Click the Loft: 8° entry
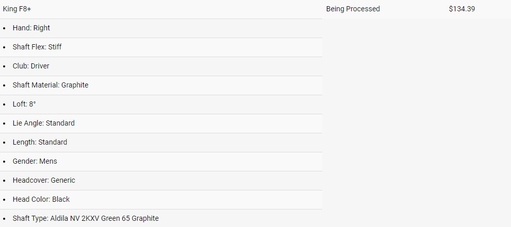This screenshot has height=227, width=511. [24, 104]
